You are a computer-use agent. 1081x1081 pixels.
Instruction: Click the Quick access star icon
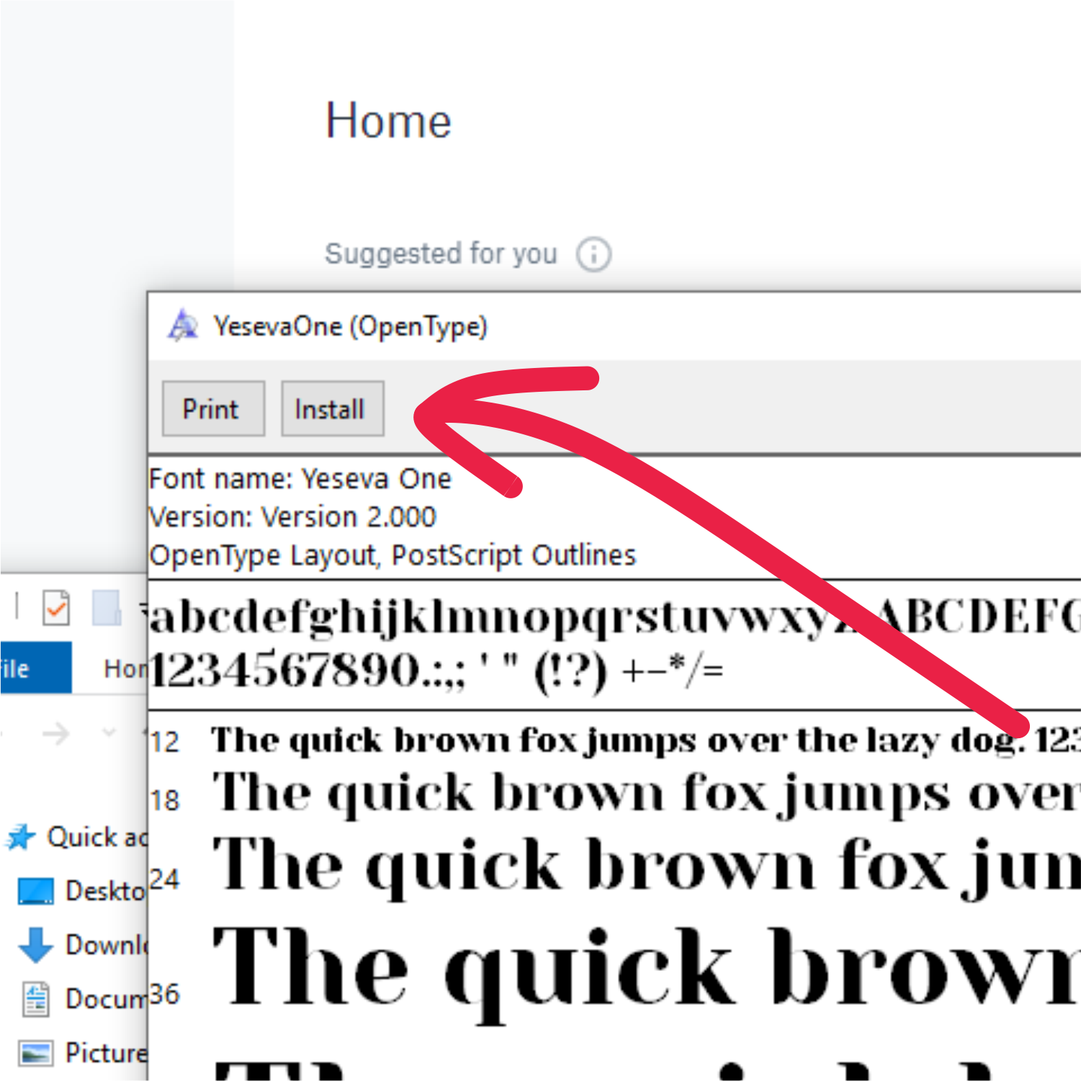(x=20, y=838)
